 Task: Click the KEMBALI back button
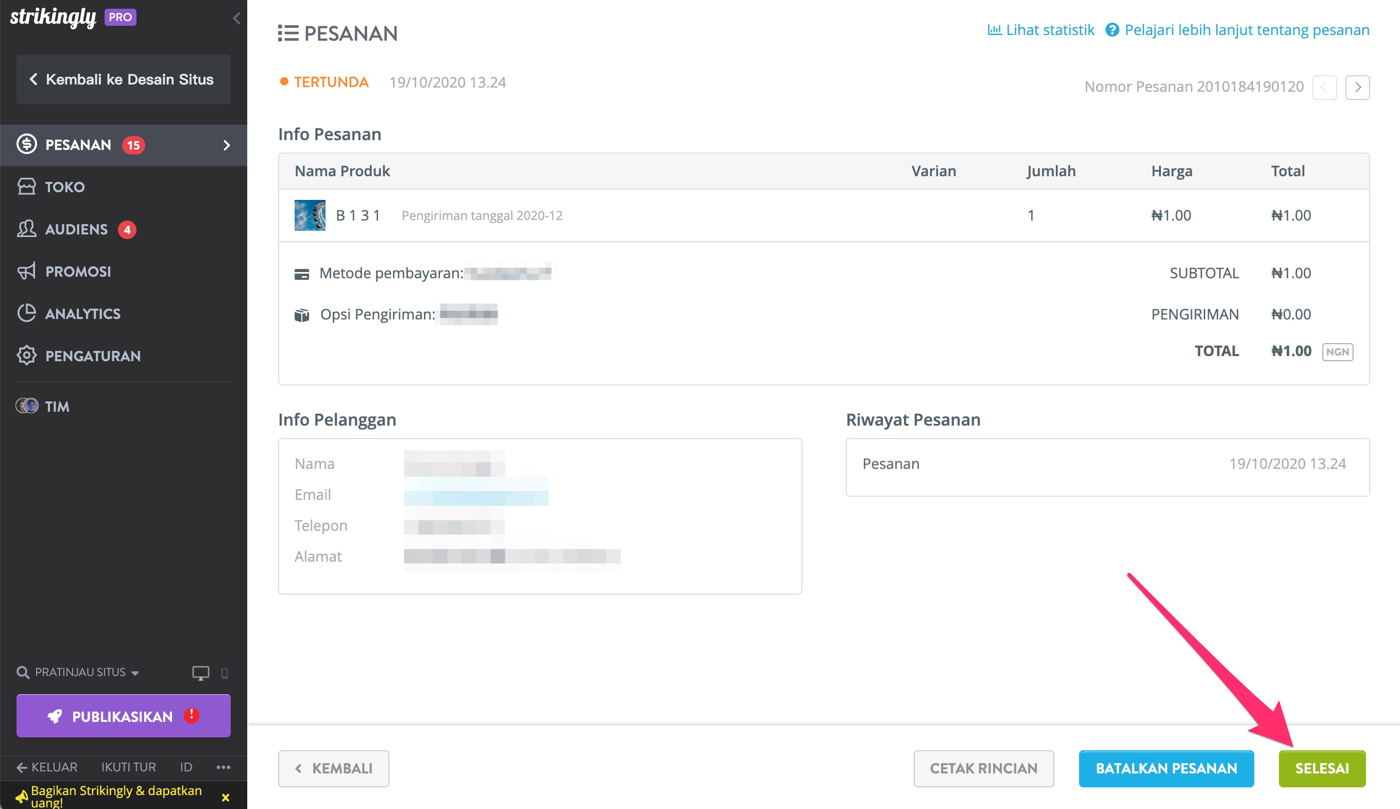[333, 768]
